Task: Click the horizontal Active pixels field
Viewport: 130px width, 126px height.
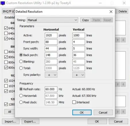Action: [x=51, y=35]
